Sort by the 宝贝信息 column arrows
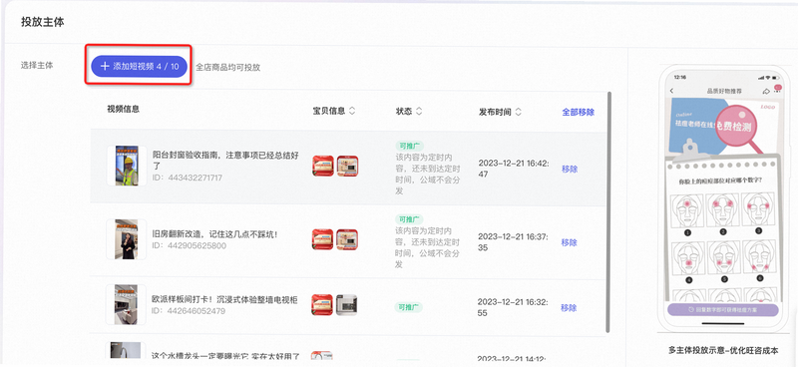The height and width of the screenshot is (367, 798). click(352, 111)
